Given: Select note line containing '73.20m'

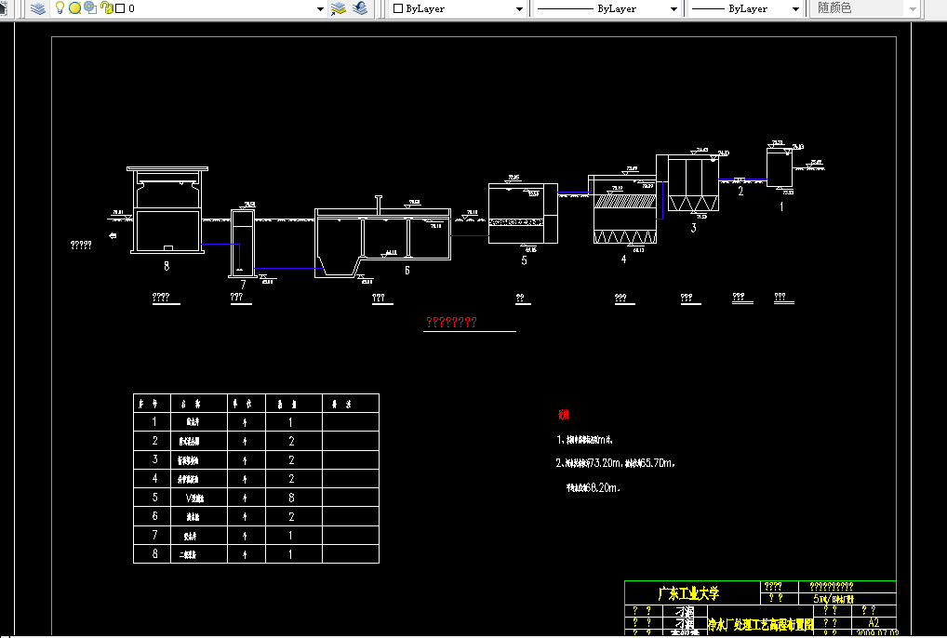Looking at the screenshot, I should (x=615, y=463).
